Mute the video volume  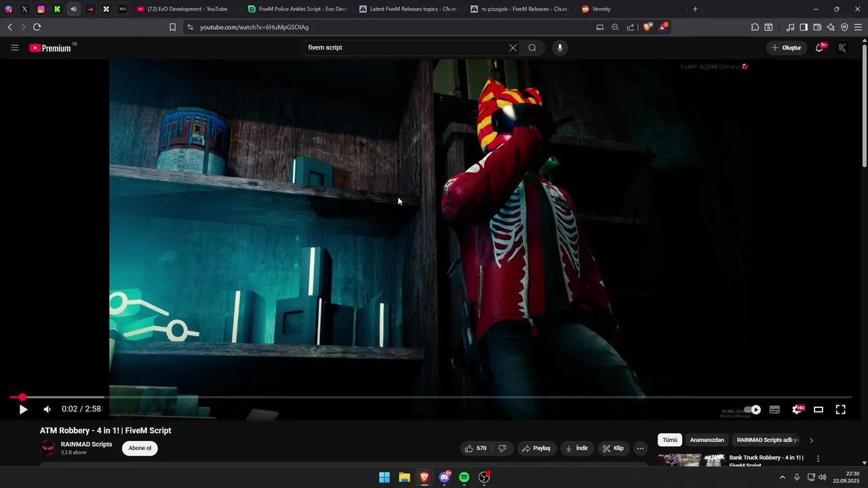(x=47, y=409)
